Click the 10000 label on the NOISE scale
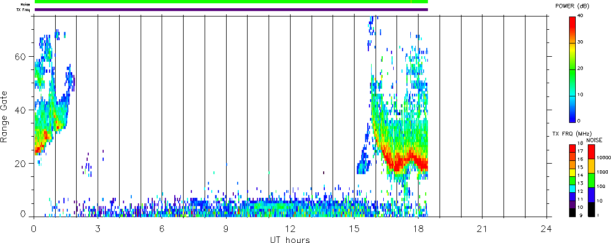Screen dimensions: 611x243 [604, 158]
